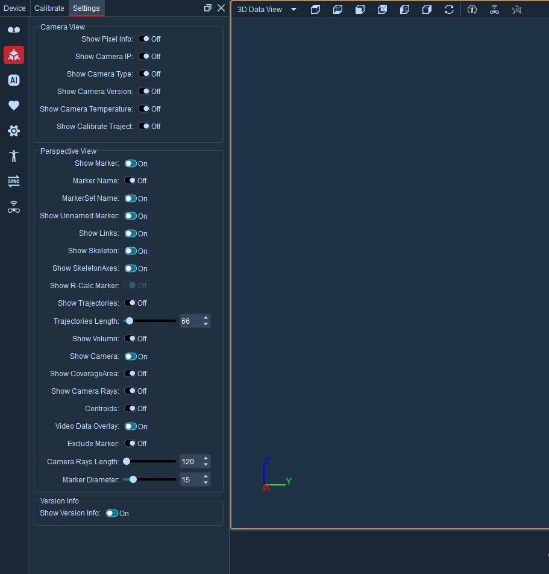Hide skeleton with Show Skeleton toggle
The image size is (549, 574).
tap(131, 251)
